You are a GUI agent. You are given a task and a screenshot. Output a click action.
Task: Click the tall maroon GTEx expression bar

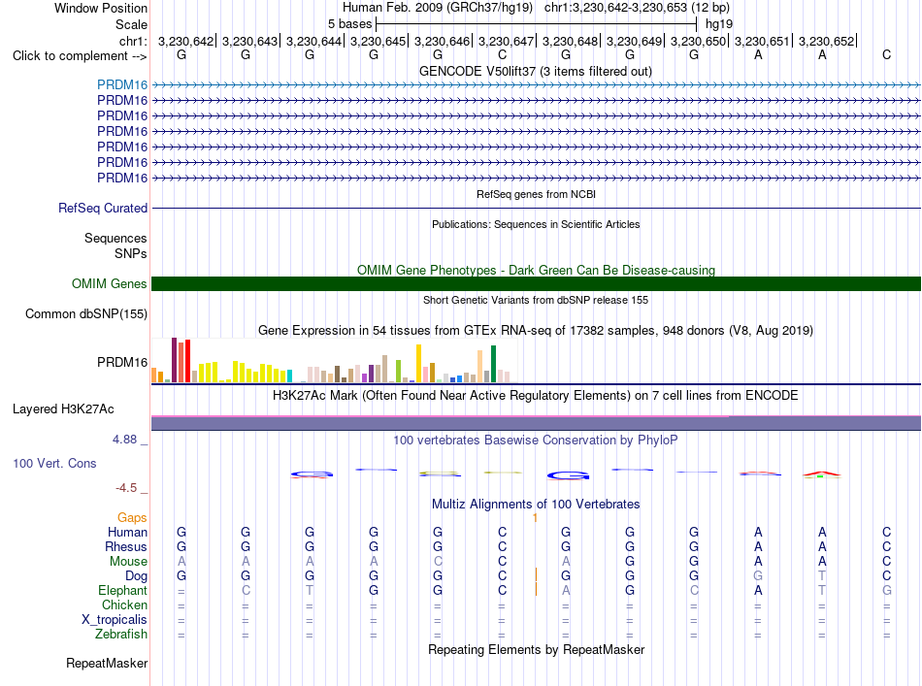click(174, 360)
